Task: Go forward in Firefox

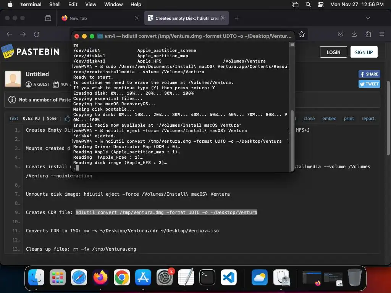Action: tap(23, 34)
